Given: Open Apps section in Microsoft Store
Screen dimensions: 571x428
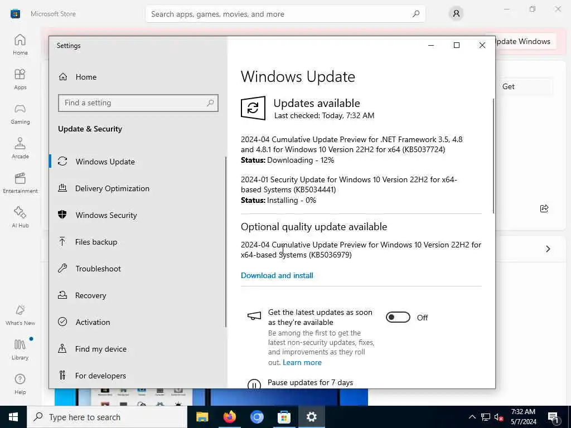Looking at the screenshot, I should click(x=20, y=79).
